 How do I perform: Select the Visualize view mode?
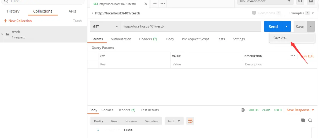pyautogui.click(x=151, y=121)
